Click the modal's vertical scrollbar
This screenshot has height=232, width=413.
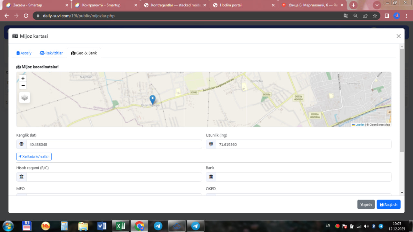tap(402, 100)
